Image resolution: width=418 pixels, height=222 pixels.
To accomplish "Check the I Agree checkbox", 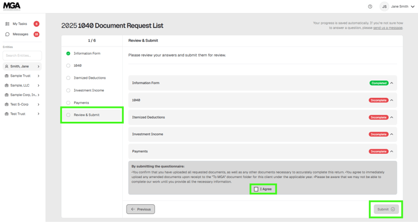I will tap(256, 189).
